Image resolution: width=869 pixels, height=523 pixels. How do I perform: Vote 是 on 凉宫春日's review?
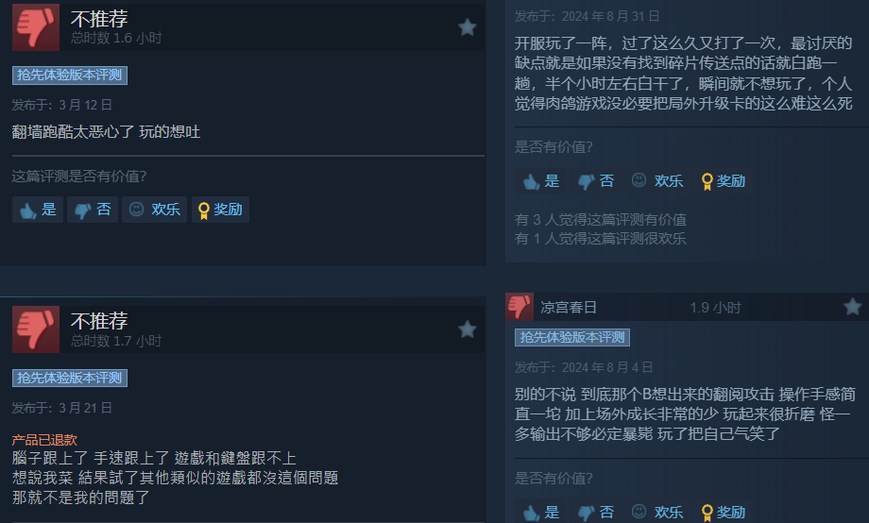pyautogui.click(x=541, y=512)
